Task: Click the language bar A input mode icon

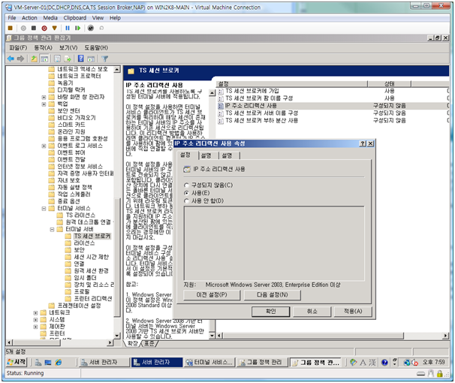Action: tap(363, 362)
